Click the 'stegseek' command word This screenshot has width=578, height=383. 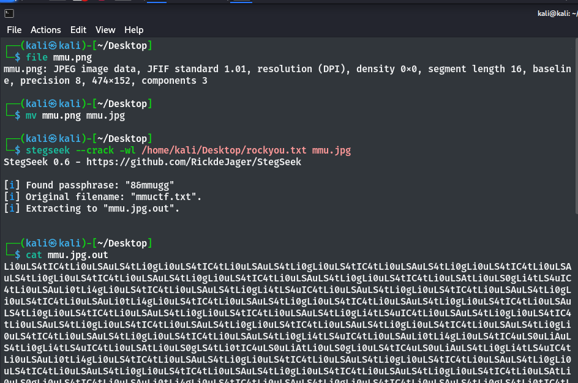[48, 151]
